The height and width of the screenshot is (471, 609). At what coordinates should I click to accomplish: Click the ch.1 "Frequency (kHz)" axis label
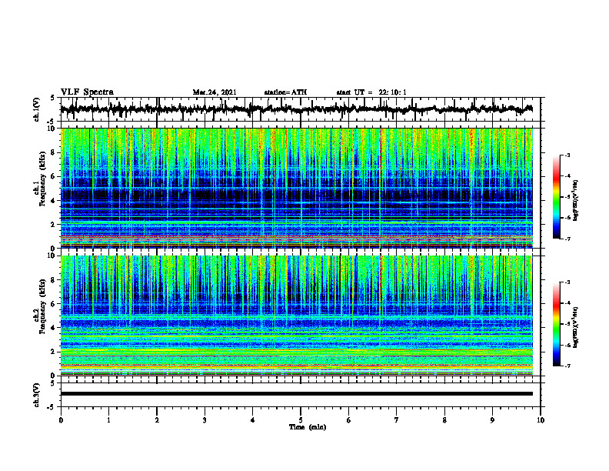(42, 179)
